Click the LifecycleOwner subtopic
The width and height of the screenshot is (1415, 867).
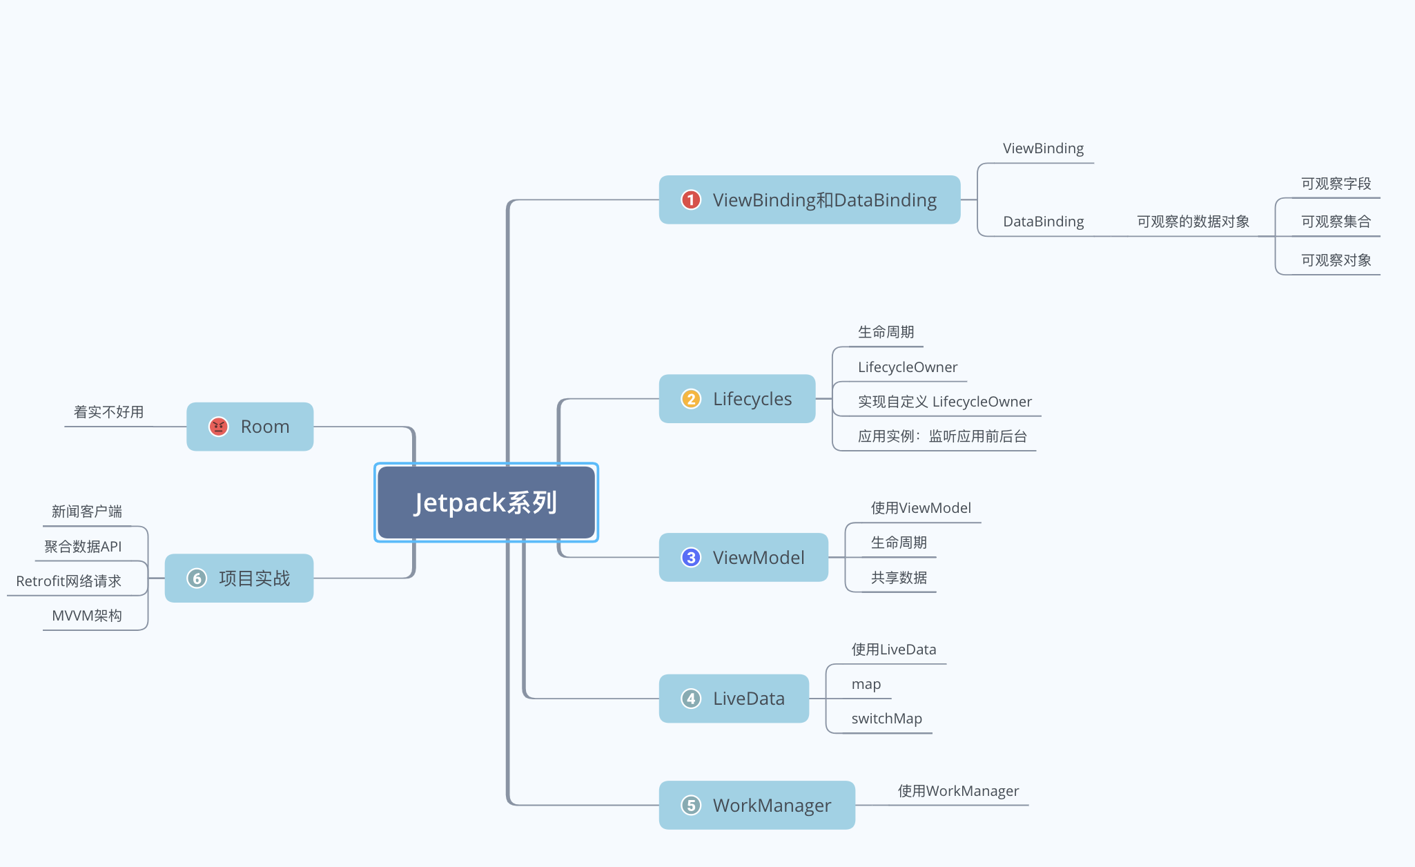pos(907,367)
